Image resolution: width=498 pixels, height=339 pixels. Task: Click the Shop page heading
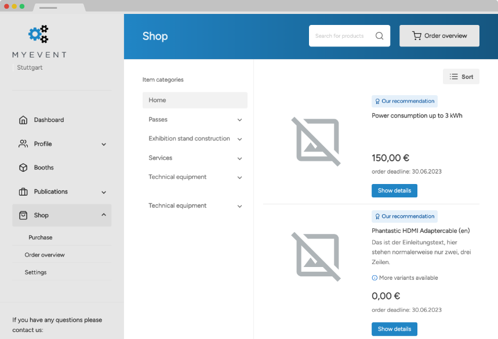pyautogui.click(x=155, y=36)
